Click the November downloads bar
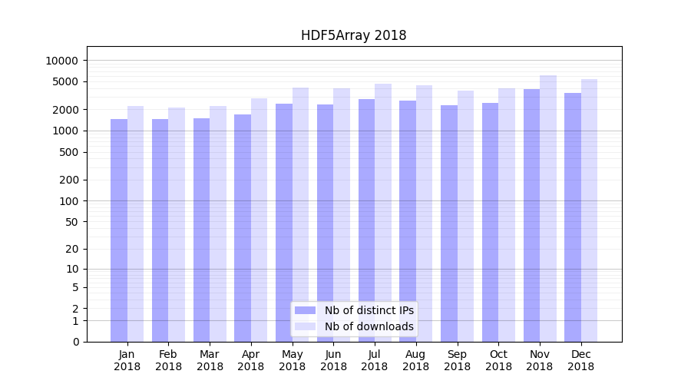The height and width of the screenshot is (384, 691). pyautogui.click(x=548, y=208)
